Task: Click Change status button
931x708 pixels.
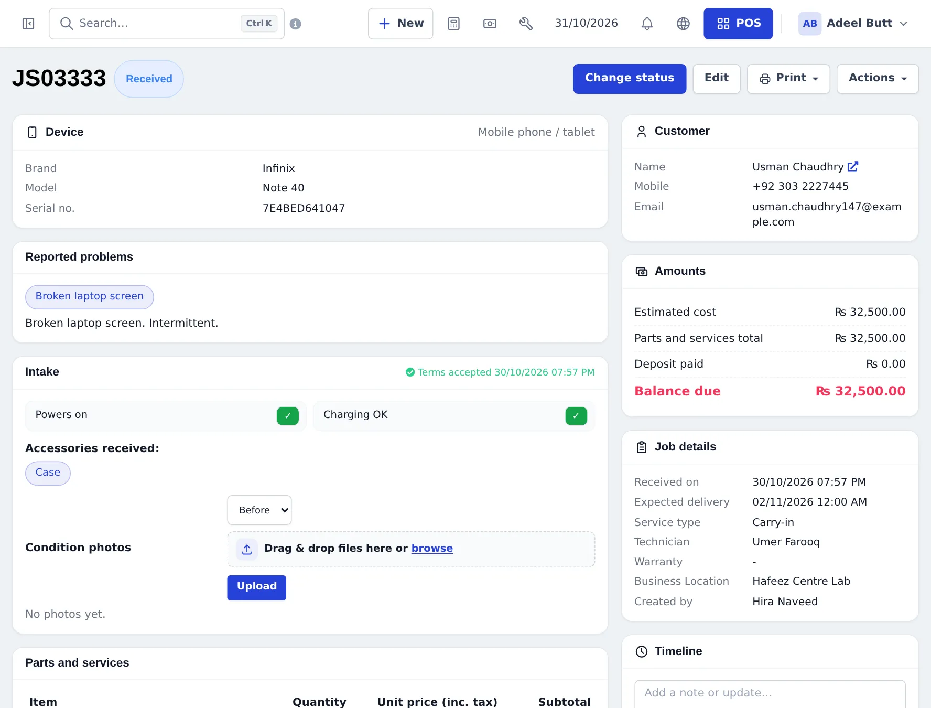Action: tap(630, 79)
